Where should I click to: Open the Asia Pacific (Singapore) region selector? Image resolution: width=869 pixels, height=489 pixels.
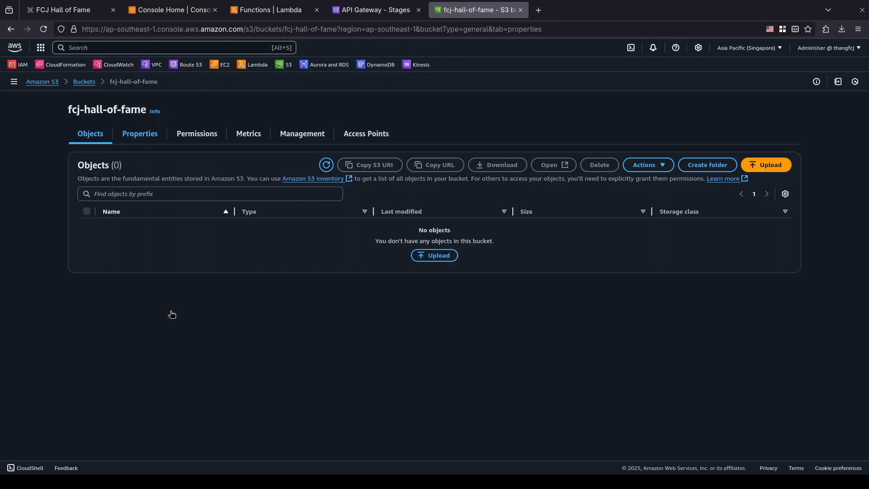click(x=750, y=48)
